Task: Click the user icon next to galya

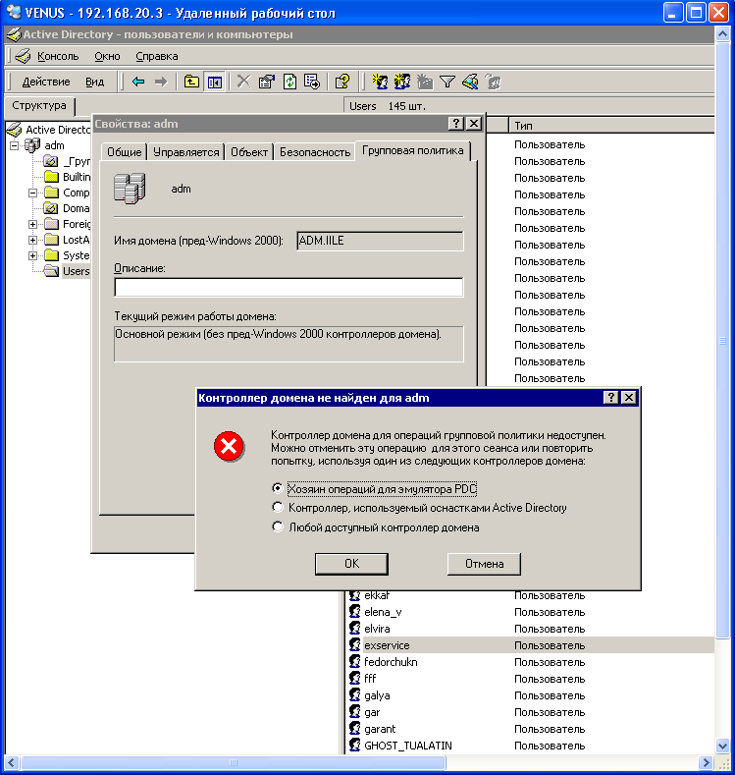Action: tap(354, 694)
